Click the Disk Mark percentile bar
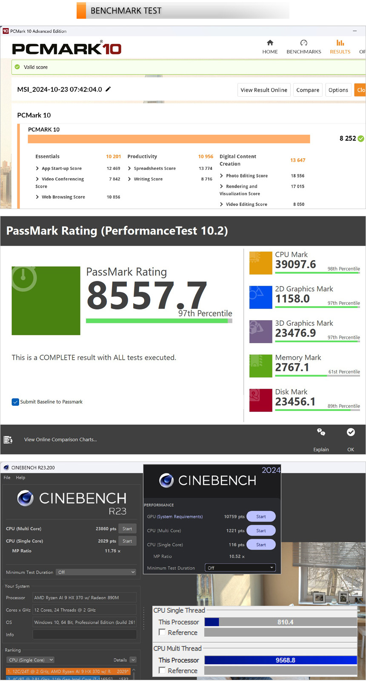366x682 pixels. pyautogui.click(x=317, y=410)
